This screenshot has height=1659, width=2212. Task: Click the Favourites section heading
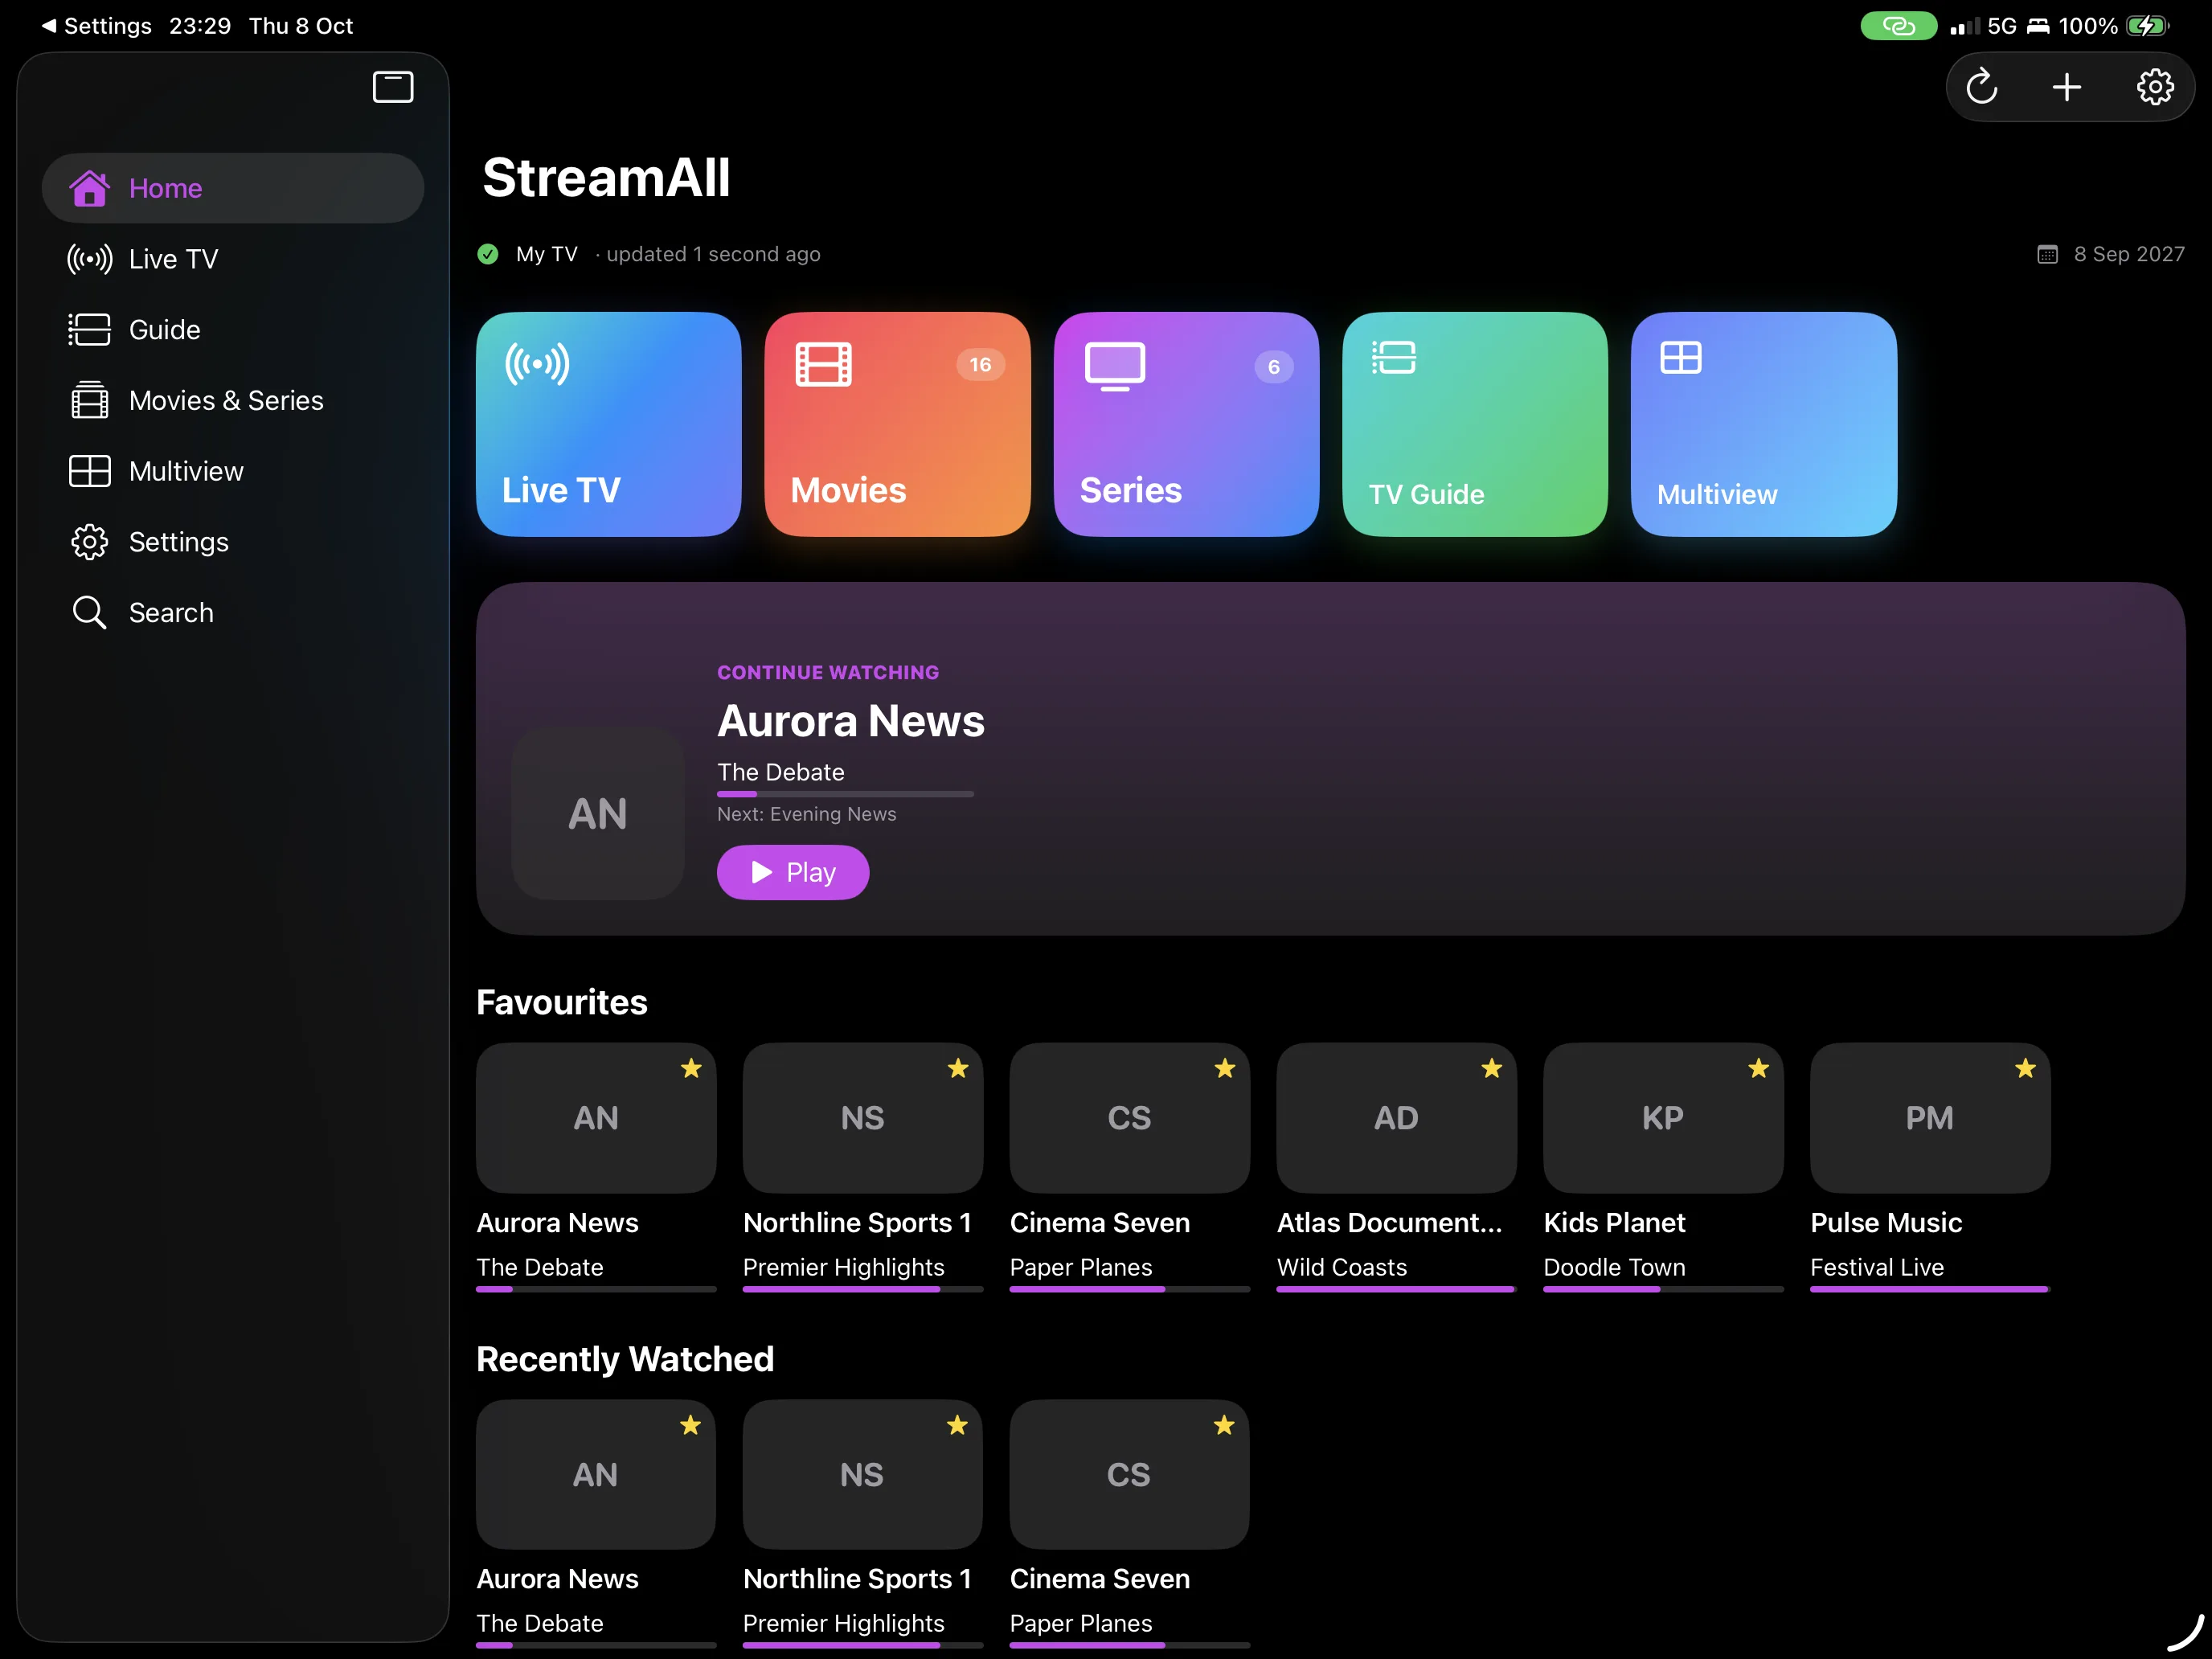coord(562,1002)
